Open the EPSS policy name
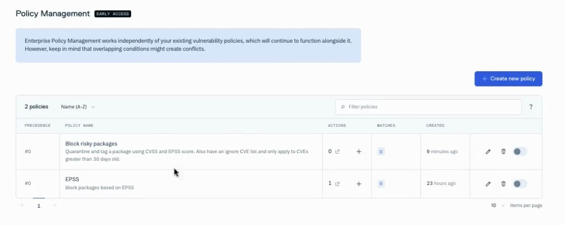 72,179
